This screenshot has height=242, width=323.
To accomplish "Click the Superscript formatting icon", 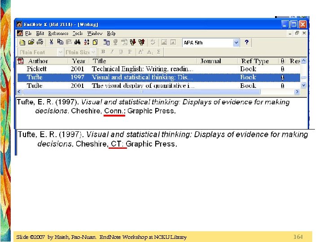I will tap(141, 52).
